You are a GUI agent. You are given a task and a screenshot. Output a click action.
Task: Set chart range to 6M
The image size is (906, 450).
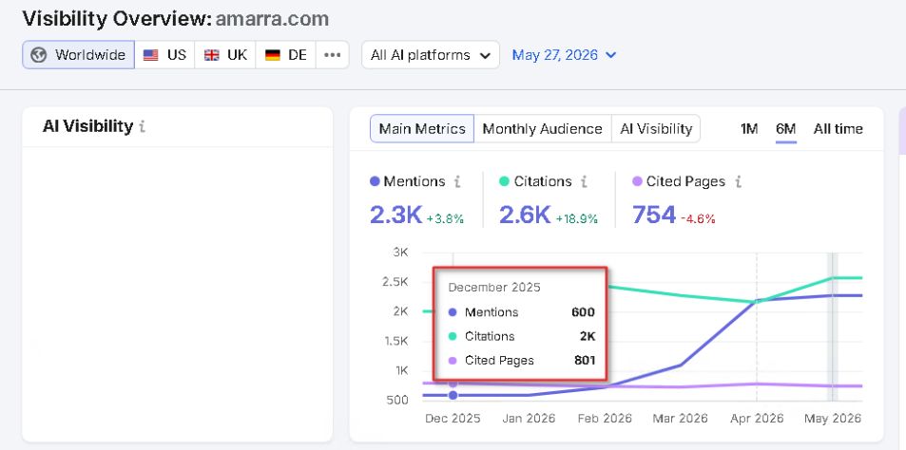(x=786, y=129)
